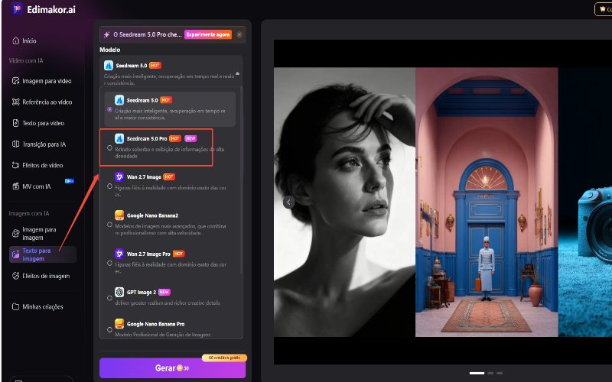Open Imagem para vídeo in sidebar
Screen dimensions: 612x382
click(42, 81)
